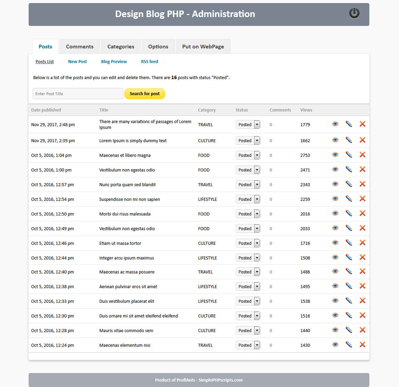The width and height of the screenshot is (399, 387).
Task: Preview the post 'Maecenas elementum nisi'
Action: (x=335, y=344)
